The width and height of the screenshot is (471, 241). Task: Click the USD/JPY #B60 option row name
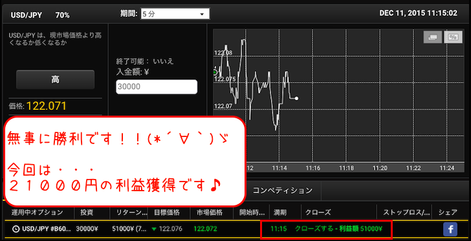pos(47,229)
